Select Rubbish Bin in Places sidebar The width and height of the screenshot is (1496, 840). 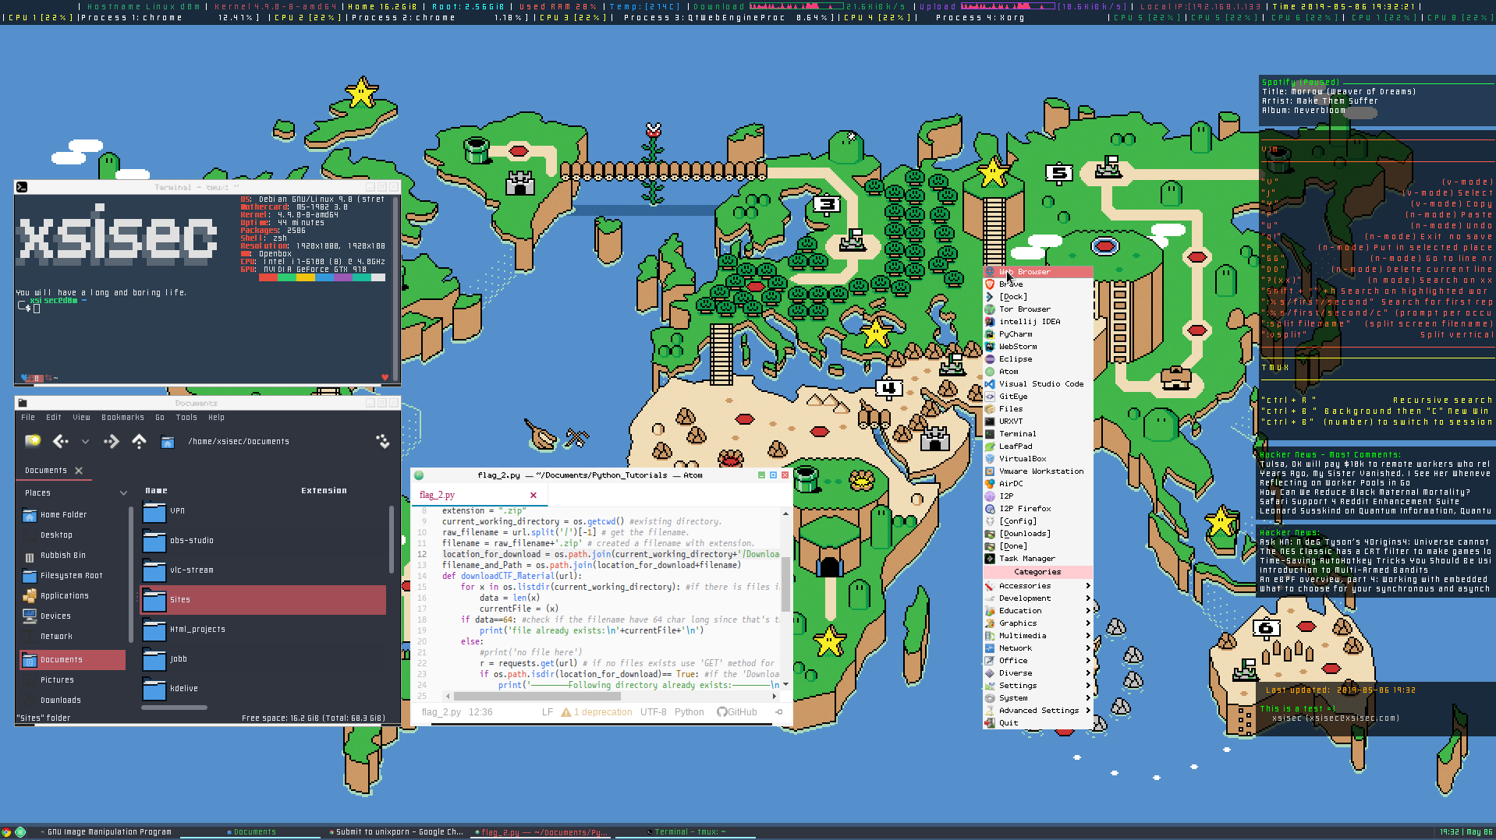pyautogui.click(x=63, y=556)
